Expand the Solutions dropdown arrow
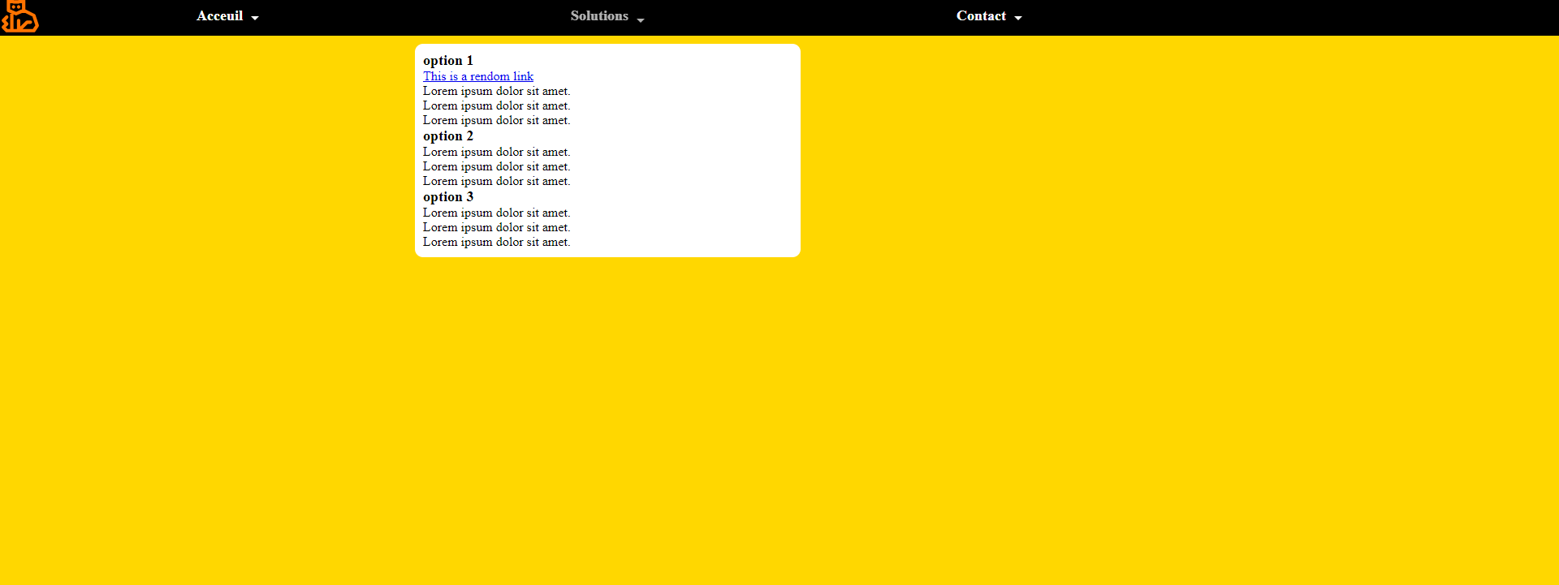The height and width of the screenshot is (585, 1559). tap(641, 19)
